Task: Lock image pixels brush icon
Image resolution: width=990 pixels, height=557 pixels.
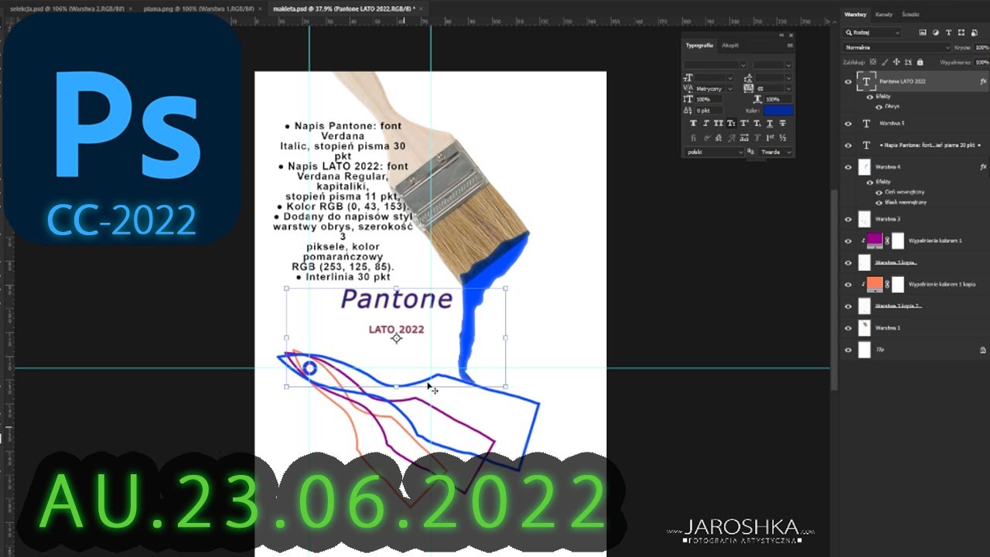Action: (x=886, y=62)
